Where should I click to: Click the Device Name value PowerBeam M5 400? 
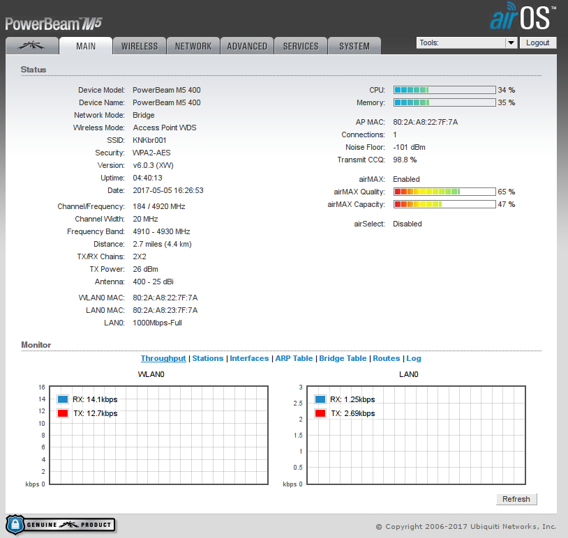[167, 102]
